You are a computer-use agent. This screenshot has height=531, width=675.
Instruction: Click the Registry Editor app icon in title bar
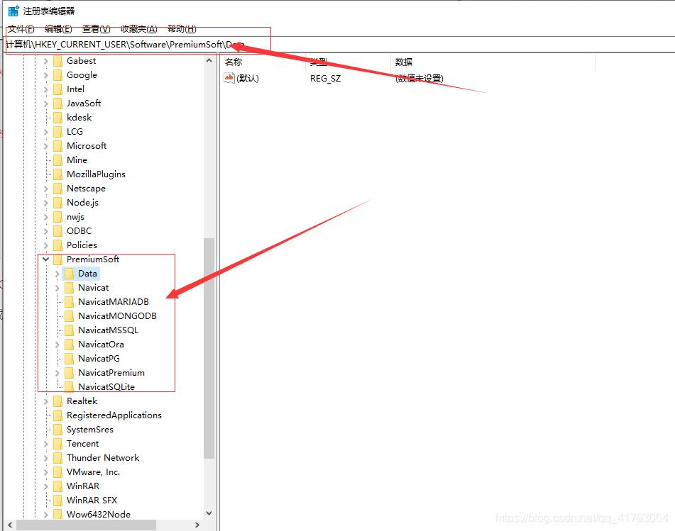point(13,11)
